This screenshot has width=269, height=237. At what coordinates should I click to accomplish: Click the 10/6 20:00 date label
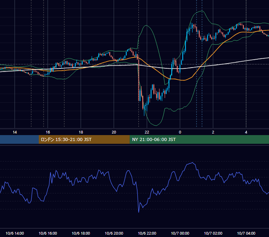[114, 233]
